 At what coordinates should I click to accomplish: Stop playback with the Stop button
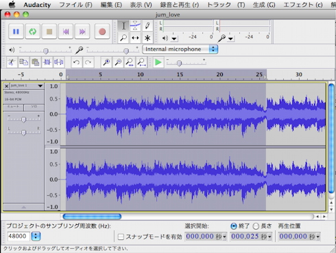(x=49, y=32)
